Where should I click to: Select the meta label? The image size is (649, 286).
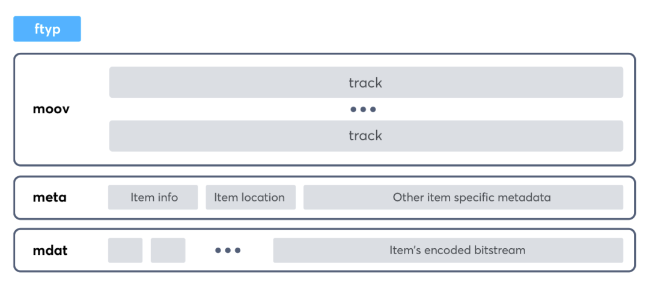[x=50, y=197]
